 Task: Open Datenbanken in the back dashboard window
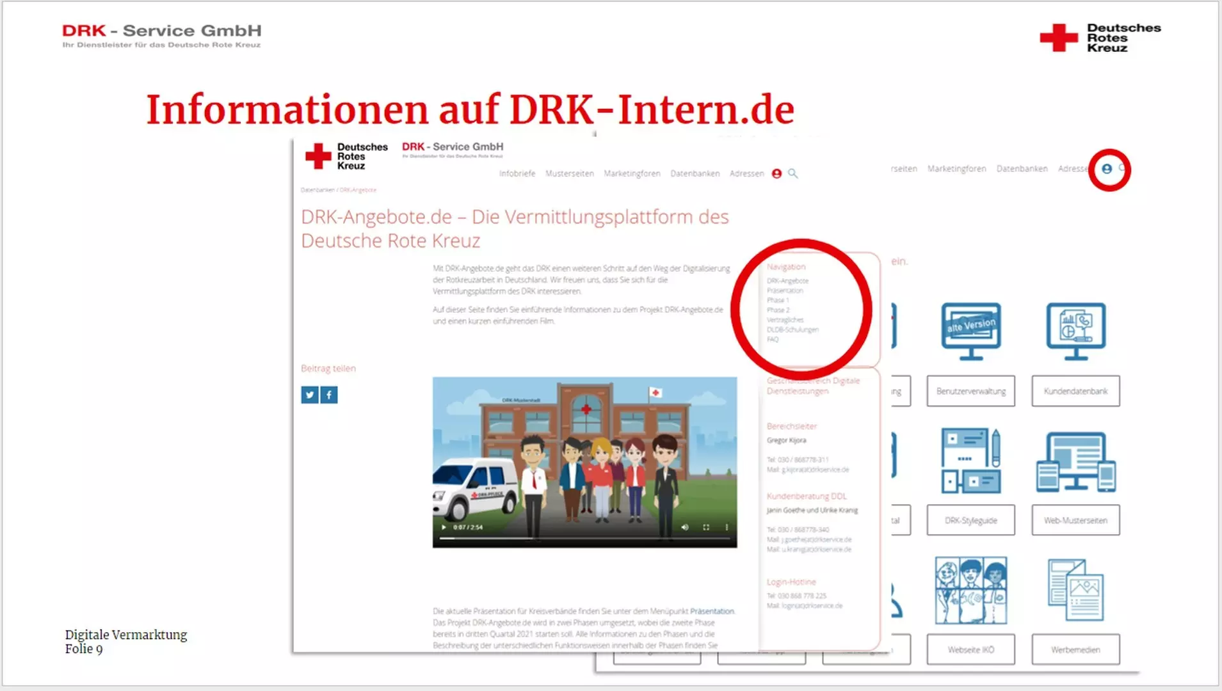tap(1022, 169)
